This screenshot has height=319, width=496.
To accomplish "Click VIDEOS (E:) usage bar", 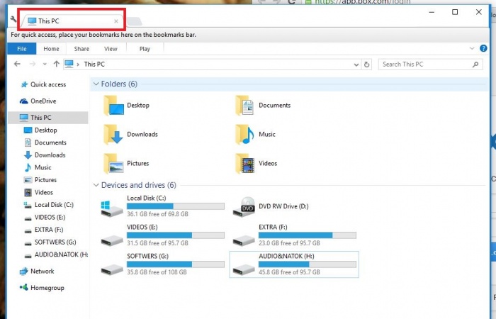I will 176,235.
